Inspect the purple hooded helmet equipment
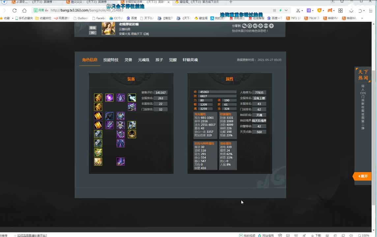 121,97
